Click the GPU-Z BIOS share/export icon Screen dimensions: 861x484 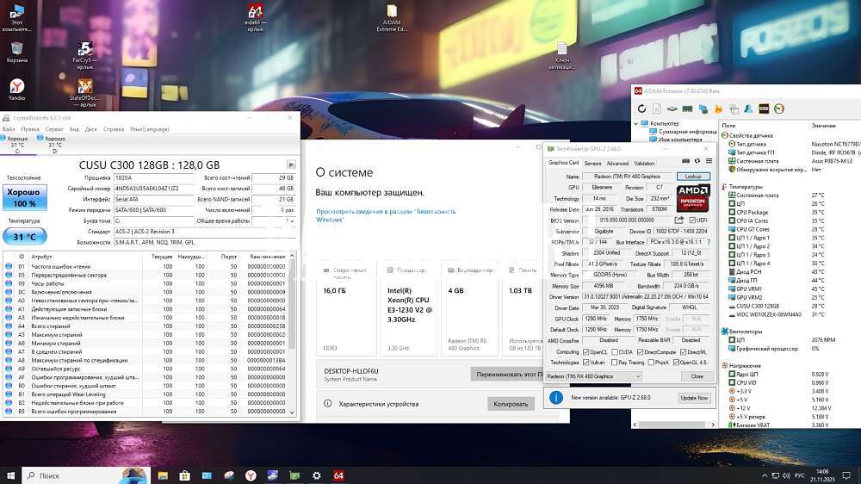[x=679, y=220]
